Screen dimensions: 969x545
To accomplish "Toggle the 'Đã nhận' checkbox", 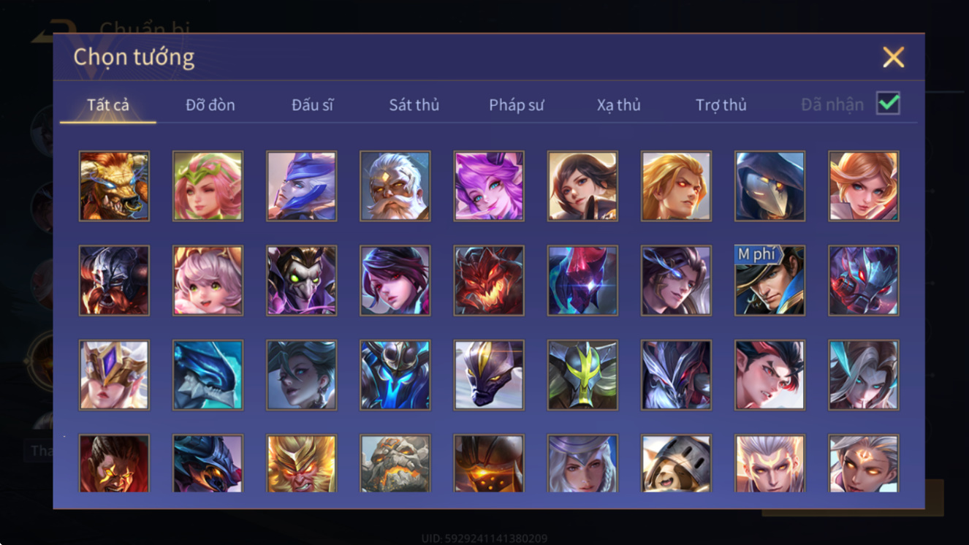I will (x=889, y=104).
